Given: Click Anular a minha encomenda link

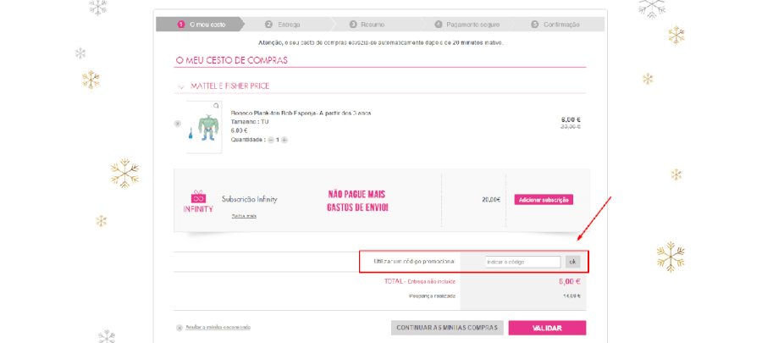Looking at the screenshot, I should click(218, 328).
